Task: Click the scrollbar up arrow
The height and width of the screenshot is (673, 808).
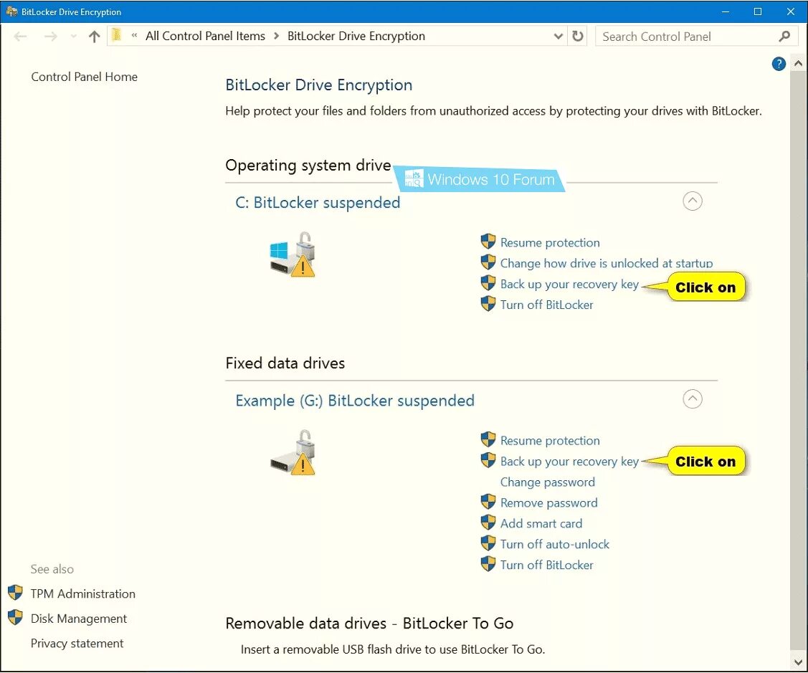Action: click(798, 64)
